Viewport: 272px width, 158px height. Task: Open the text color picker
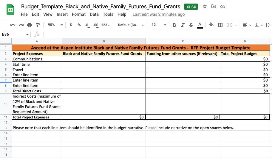point(200,25)
